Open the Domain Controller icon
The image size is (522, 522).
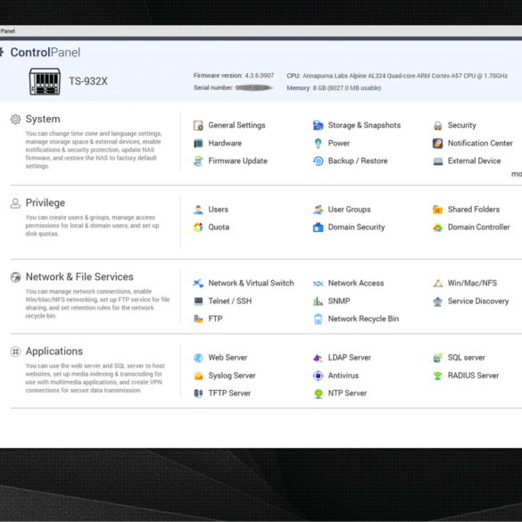(x=438, y=228)
